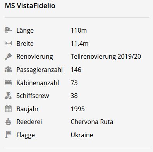Click the Chervona Ruta shipping company name
The height and width of the screenshot is (152, 153).
[92, 122]
